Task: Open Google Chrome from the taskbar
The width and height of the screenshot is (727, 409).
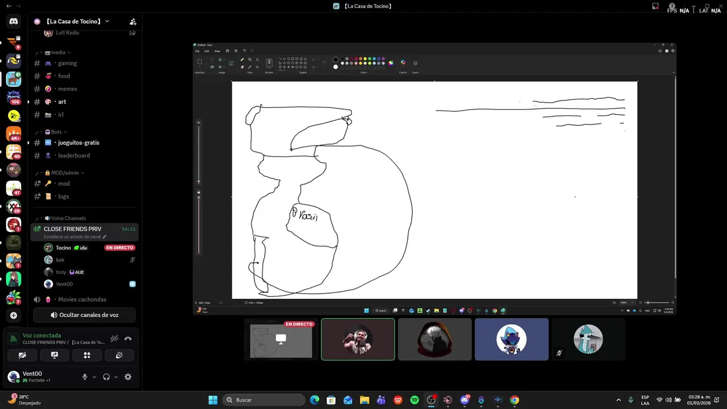Action: point(514,400)
